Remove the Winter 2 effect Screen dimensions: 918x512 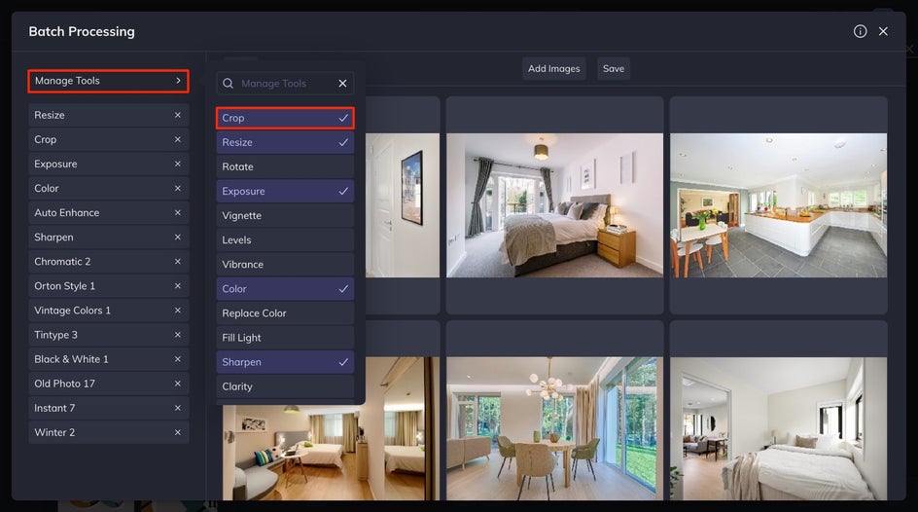(x=177, y=432)
